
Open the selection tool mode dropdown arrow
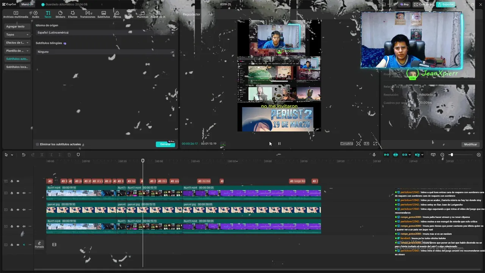pyautogui.click(x=12, y=155)
